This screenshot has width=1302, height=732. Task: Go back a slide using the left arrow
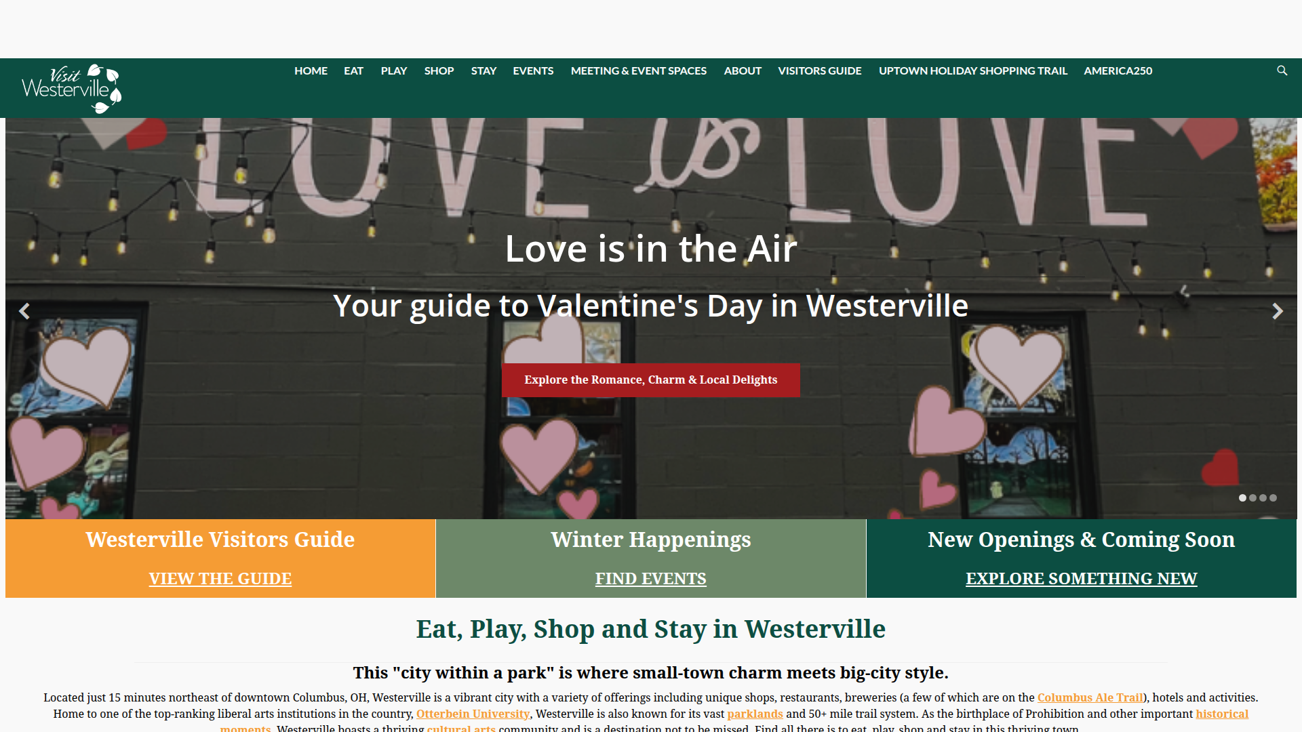tap(24, 311)
